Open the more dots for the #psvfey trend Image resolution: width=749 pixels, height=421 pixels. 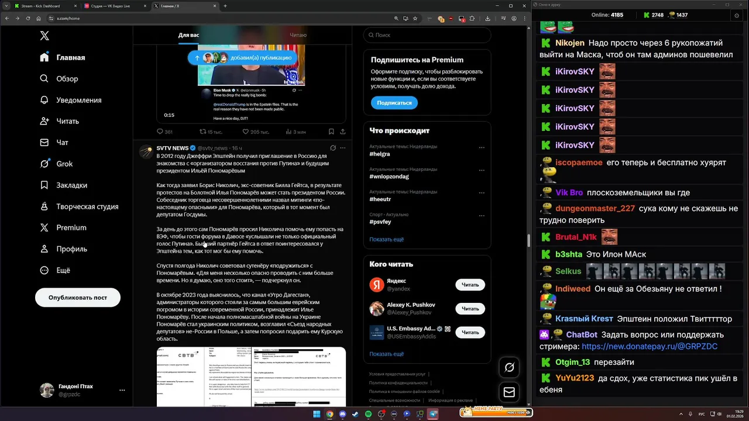pyautogui.click(x=482, y=216)
